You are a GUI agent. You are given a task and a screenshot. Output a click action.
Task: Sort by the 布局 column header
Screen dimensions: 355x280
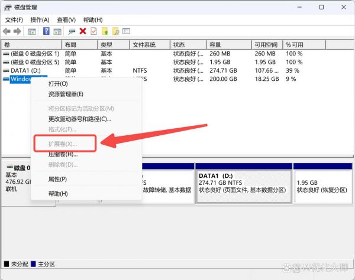pos(80,45)
